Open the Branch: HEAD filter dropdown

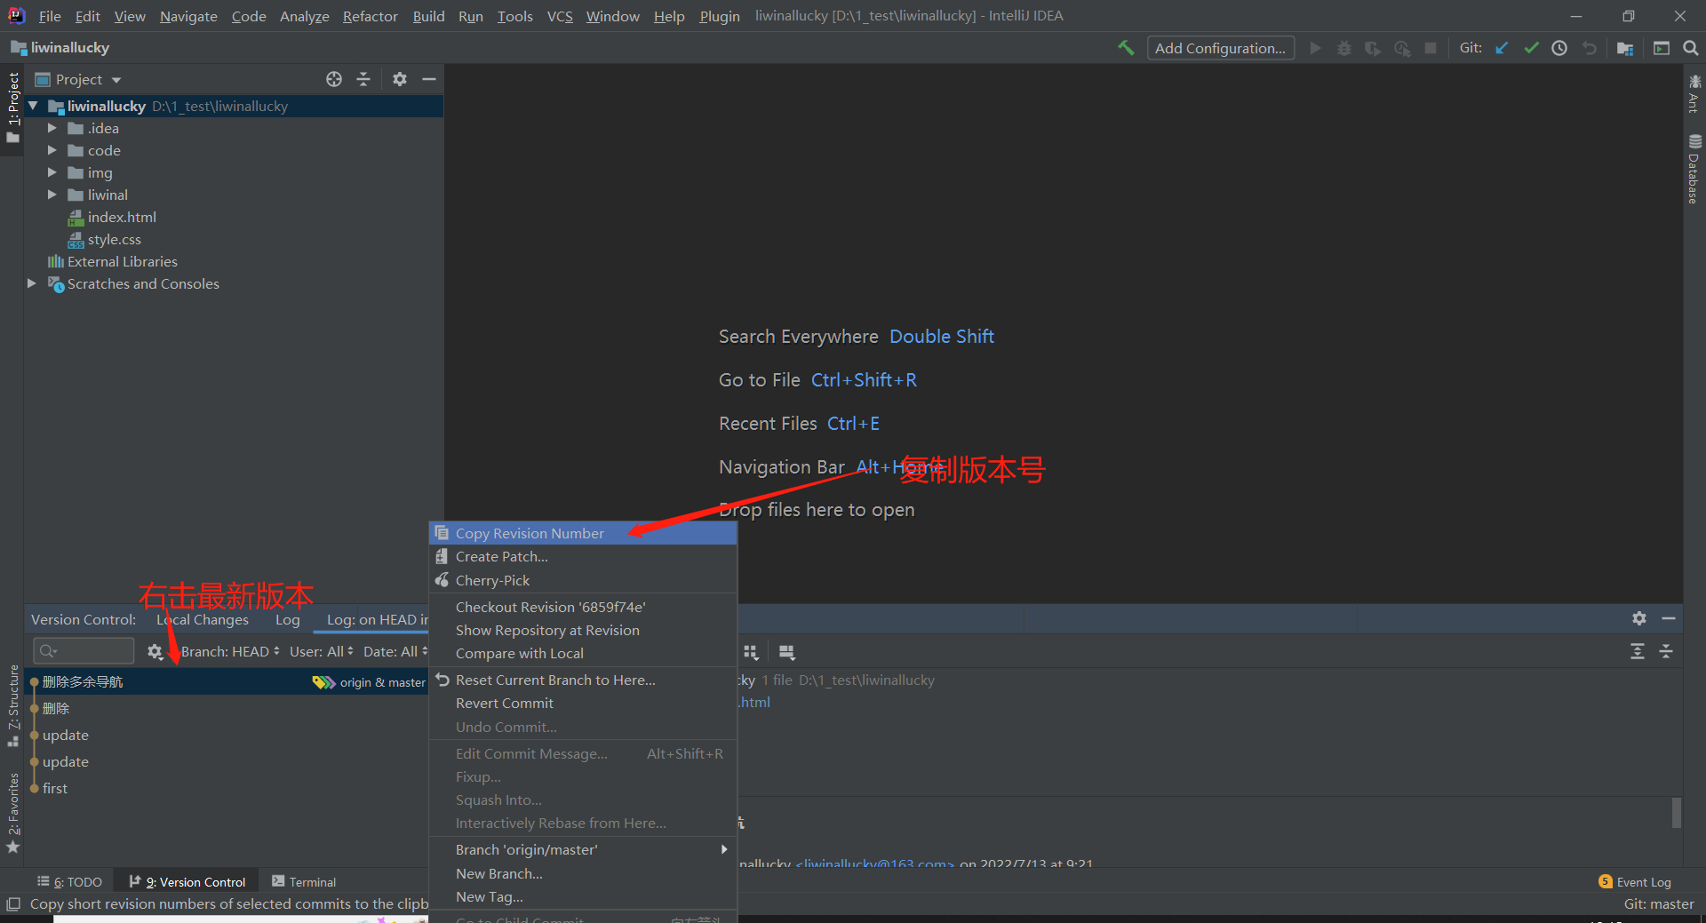tap(230, 652)
